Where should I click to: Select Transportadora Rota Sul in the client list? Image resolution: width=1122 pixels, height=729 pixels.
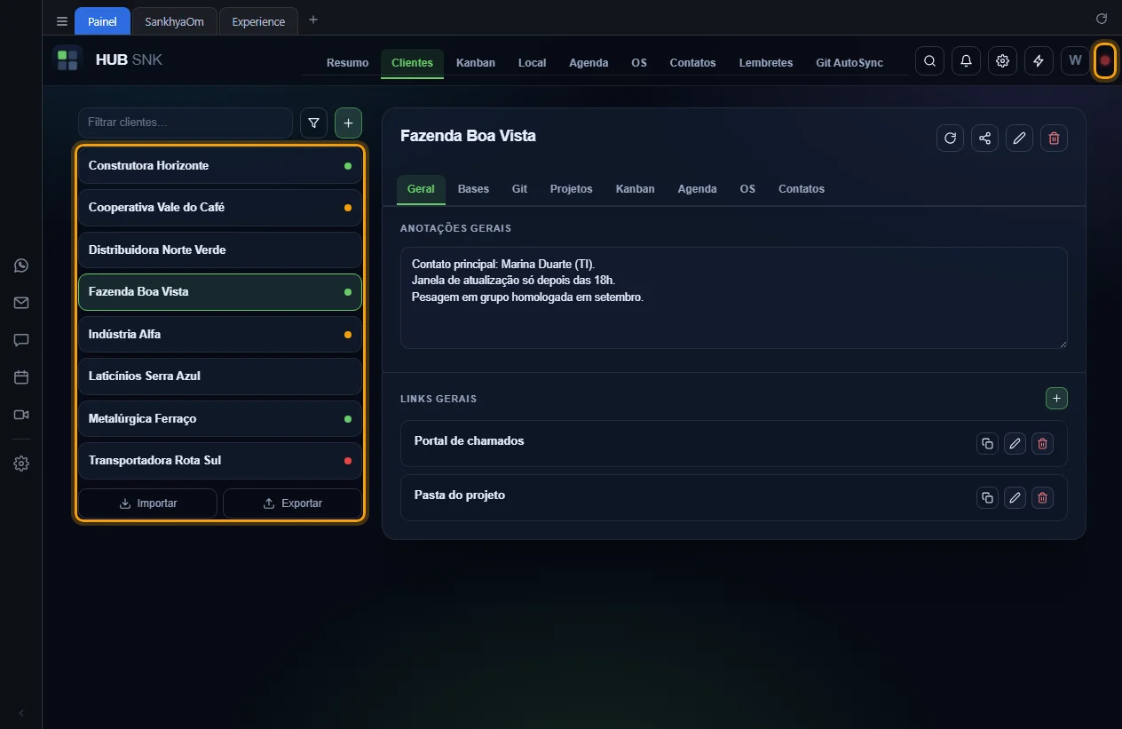(x=220, y=461)
